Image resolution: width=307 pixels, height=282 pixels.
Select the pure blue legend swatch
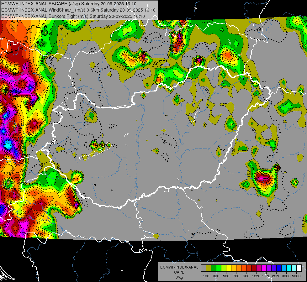click(x=279, y=268)
